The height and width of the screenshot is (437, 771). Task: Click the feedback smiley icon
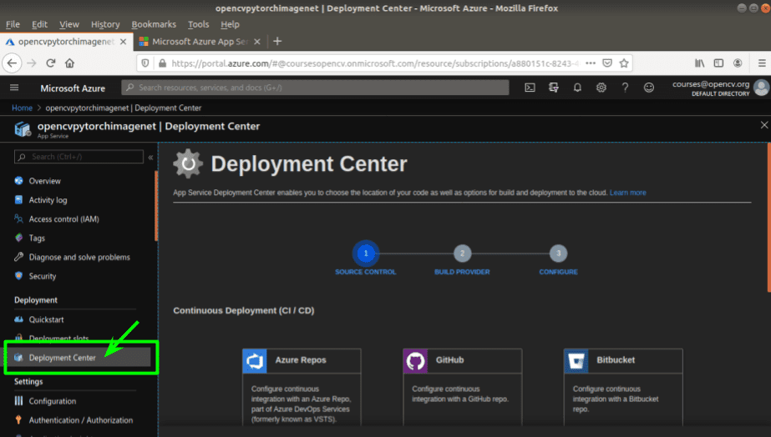pos(649,88)
